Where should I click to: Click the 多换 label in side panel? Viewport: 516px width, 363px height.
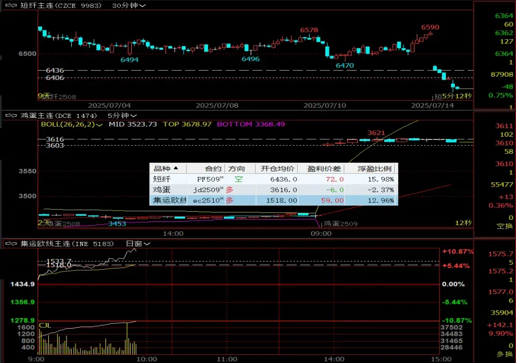tap(505, 354)
